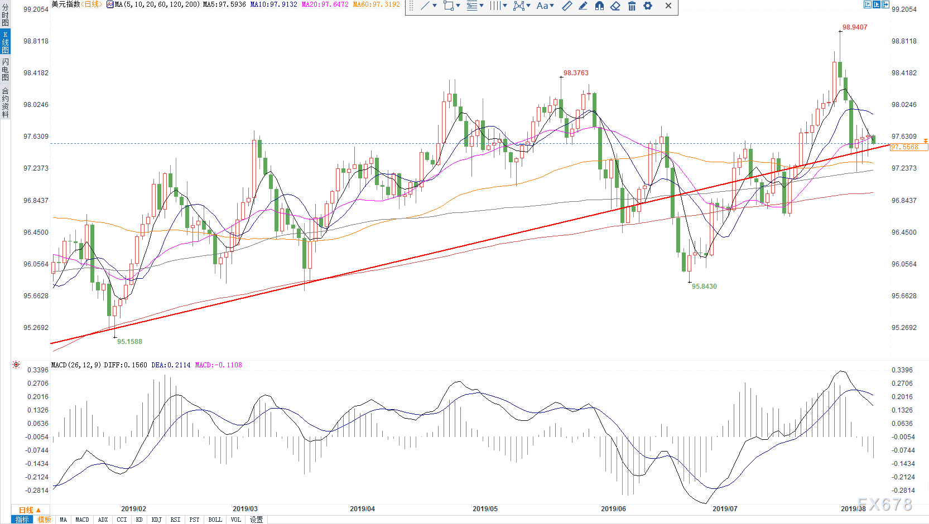Click the MACD(26,12,9) parameter label

[76, 365]
